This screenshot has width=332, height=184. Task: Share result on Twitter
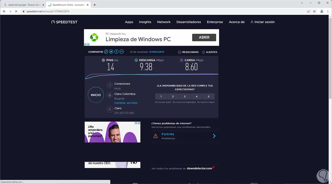tap(111, 52)
